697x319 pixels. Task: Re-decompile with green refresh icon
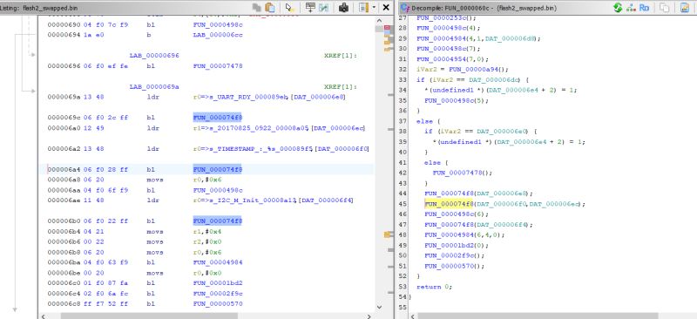click(x=618, y=8)
